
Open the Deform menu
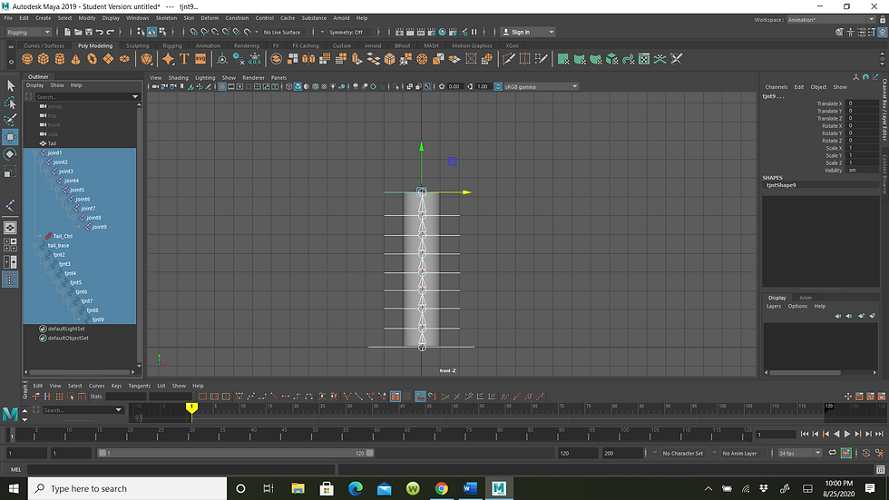pos(210,18)
